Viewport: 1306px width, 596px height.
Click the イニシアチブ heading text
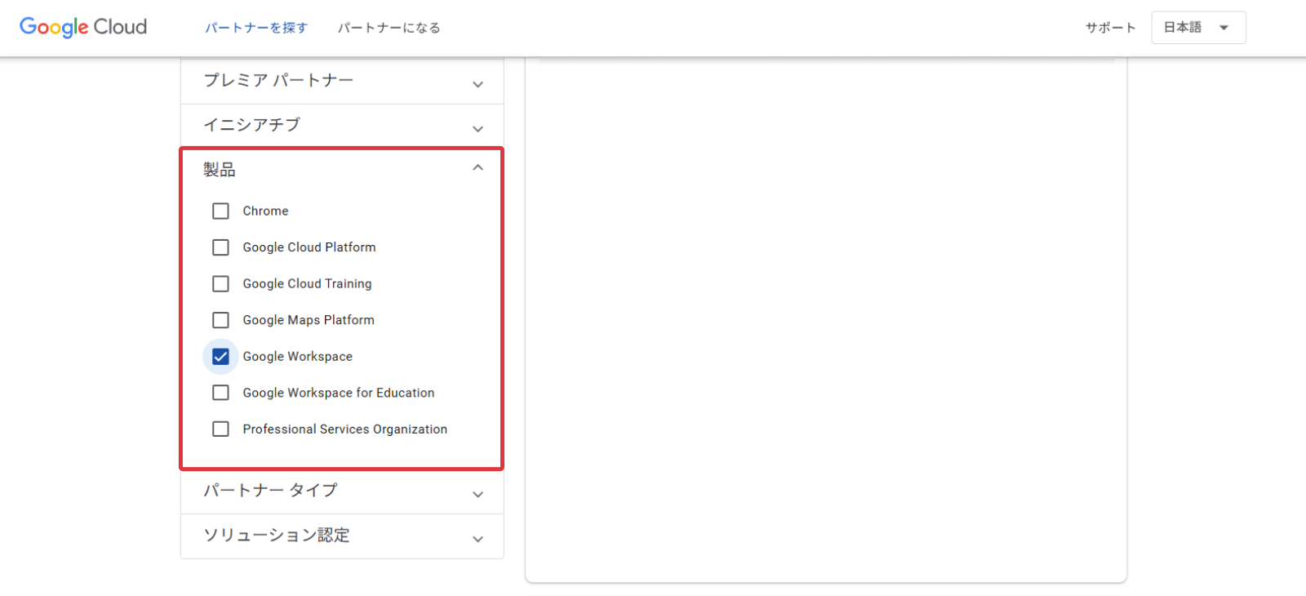tap(252, 125)
